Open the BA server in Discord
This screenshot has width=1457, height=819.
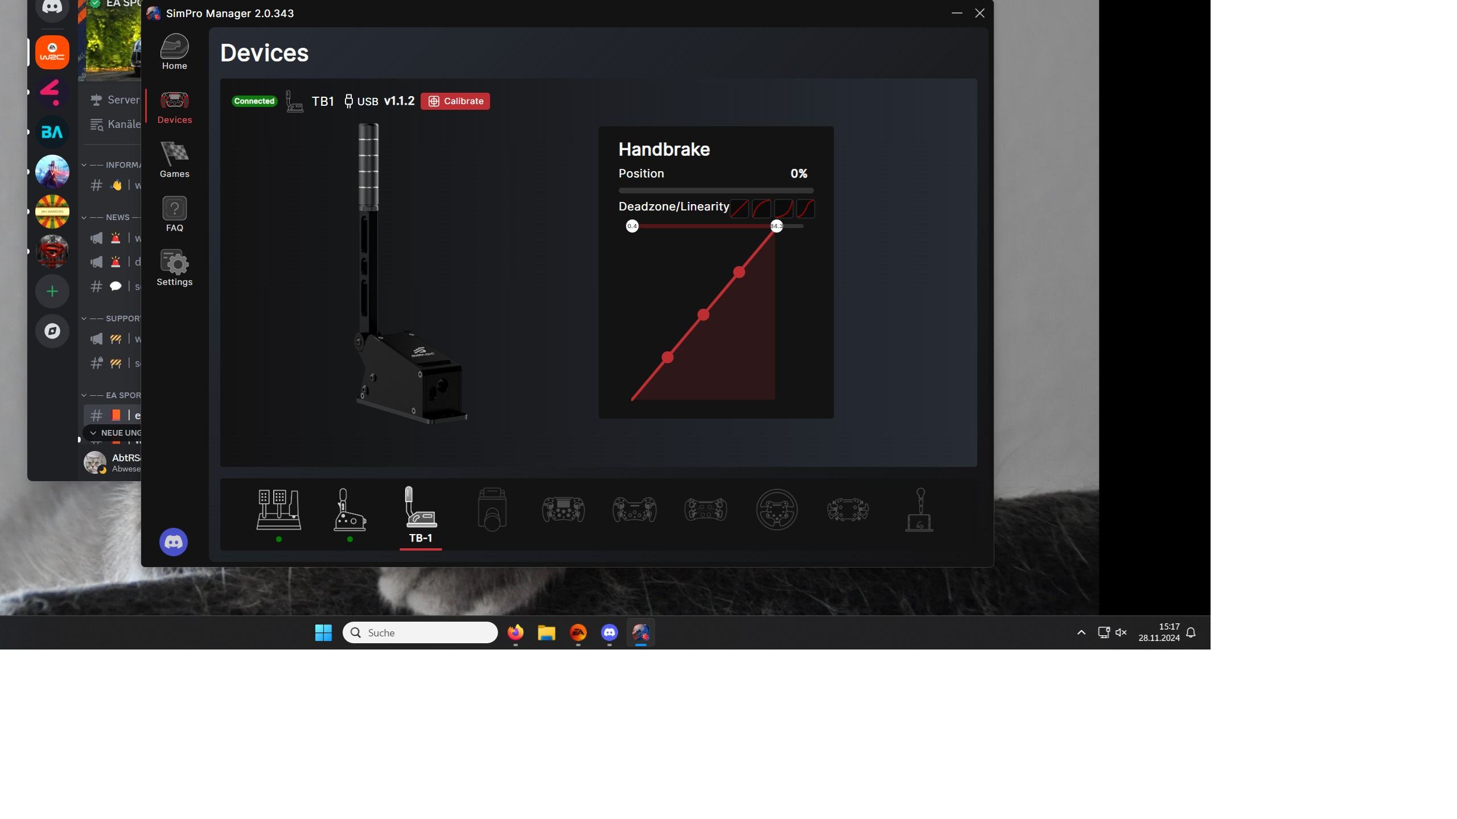tap(52, 132)
